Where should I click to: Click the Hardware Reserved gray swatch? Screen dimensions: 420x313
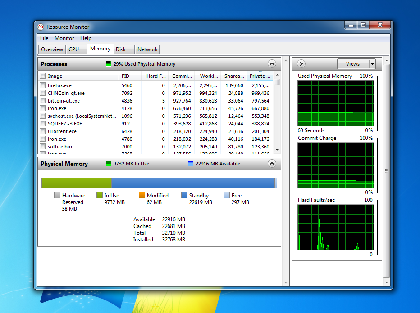pyautogui.click(x=57, y=195)
